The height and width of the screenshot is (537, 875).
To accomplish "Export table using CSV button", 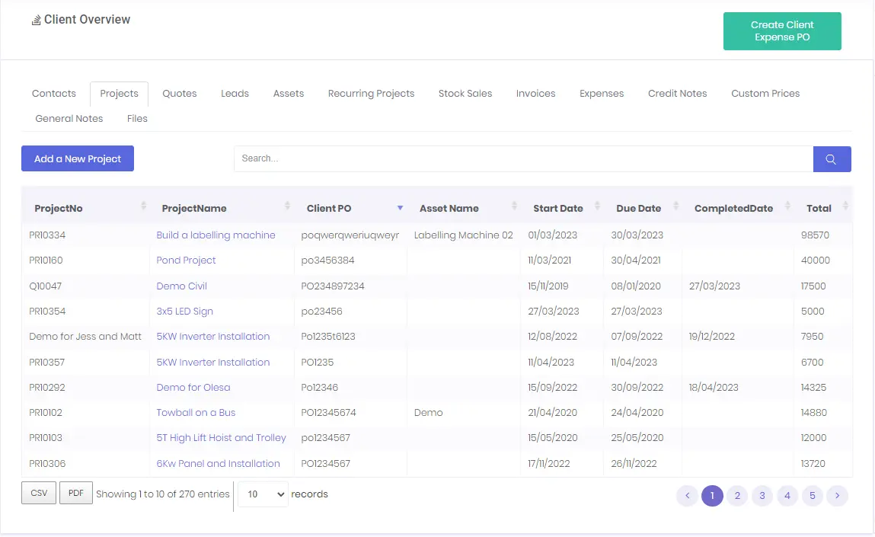I will (39, 494).
